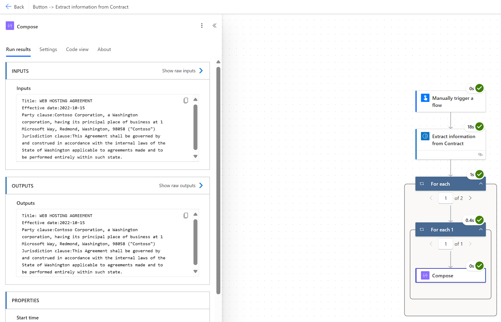Click the green success badge on Manually trigger
This screenshot has height=322, width=501.
click(479, 88)
